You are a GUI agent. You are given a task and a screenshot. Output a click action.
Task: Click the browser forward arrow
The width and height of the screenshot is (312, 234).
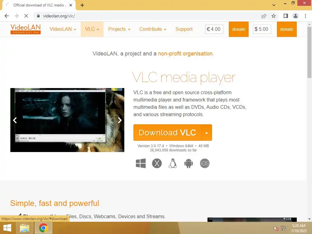click(16, 16)
